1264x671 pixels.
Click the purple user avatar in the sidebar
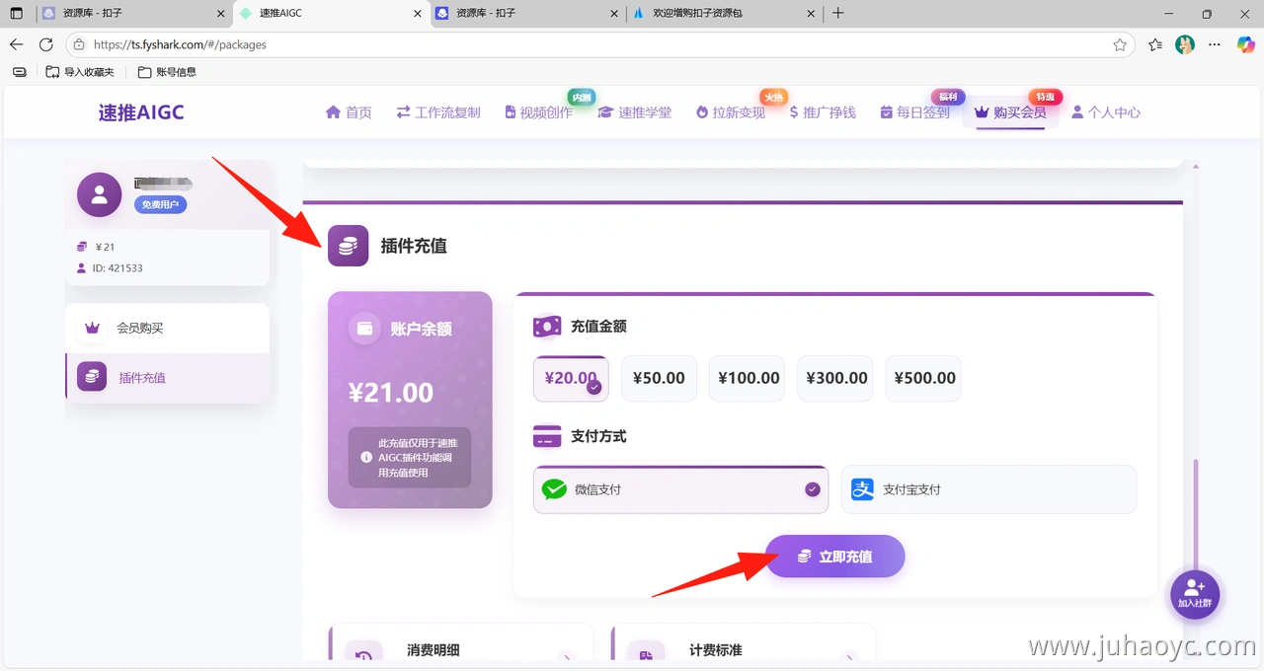(x=99, y=194)
